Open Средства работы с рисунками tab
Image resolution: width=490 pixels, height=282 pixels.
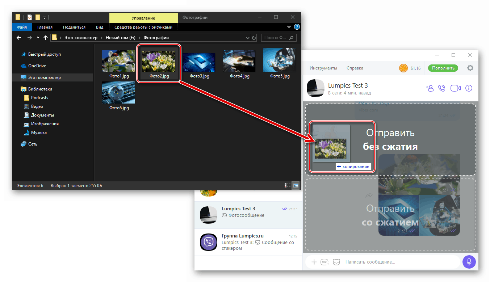(x=143, y=27)
